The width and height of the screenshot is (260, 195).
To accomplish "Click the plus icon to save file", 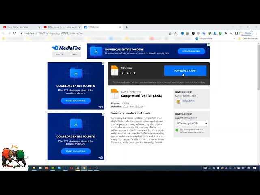I will point(134,73).
